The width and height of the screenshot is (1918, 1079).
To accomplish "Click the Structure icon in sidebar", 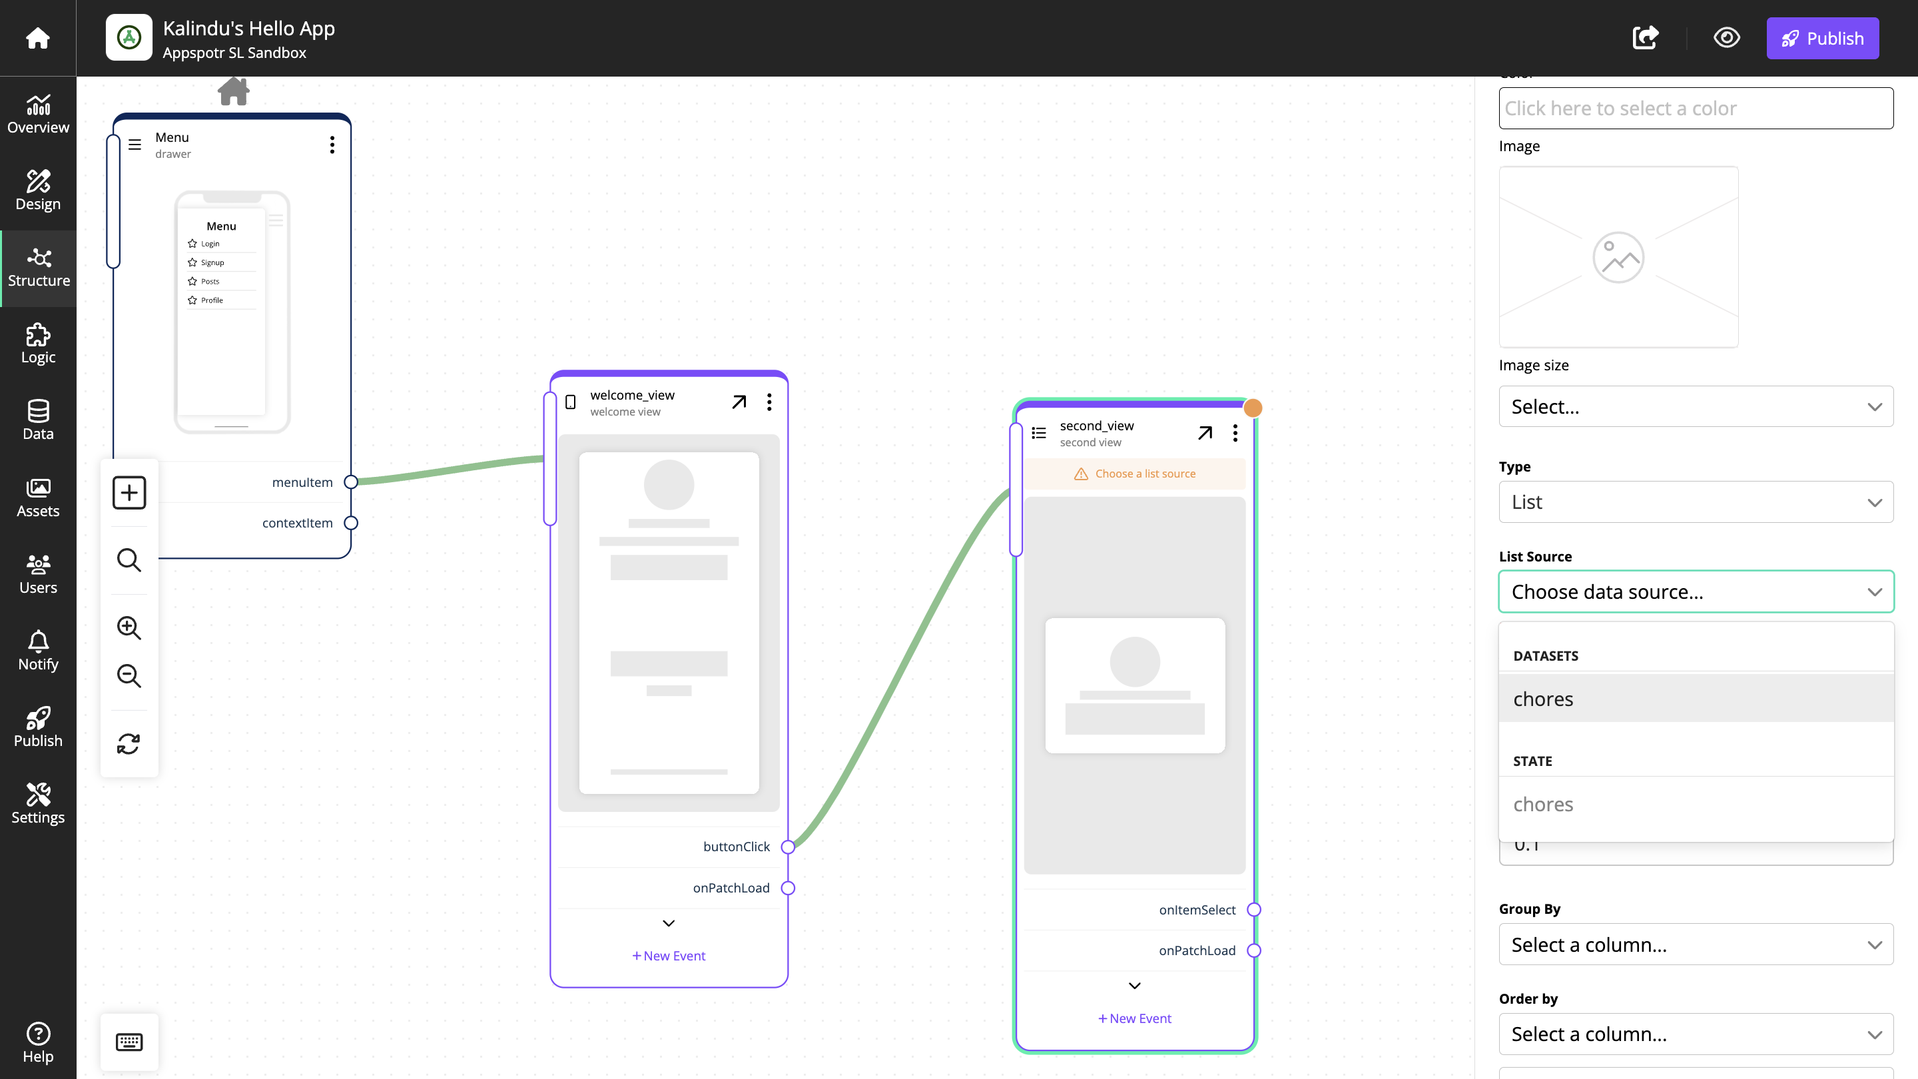I will [37, 268].
